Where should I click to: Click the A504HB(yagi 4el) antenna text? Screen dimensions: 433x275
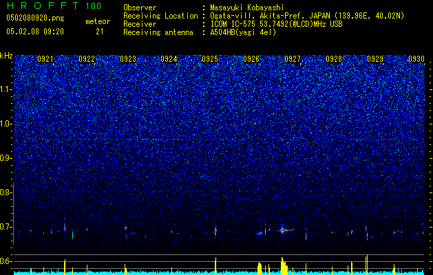tap(243, 32)
